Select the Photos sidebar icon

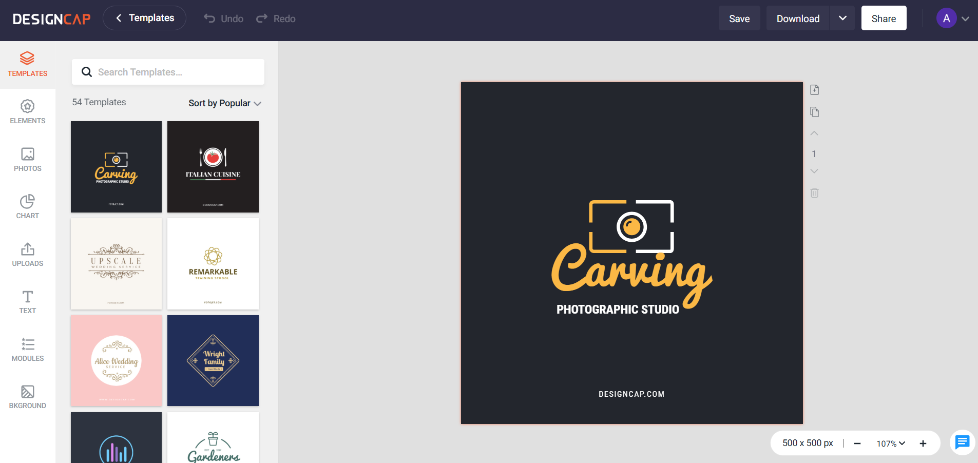(x=27, y=159)
